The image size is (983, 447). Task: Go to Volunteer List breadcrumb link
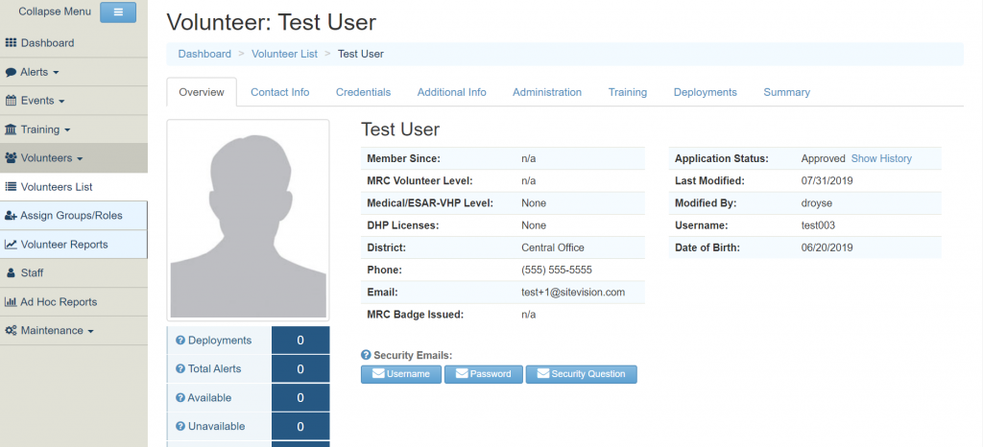click(x=284, y=54)
